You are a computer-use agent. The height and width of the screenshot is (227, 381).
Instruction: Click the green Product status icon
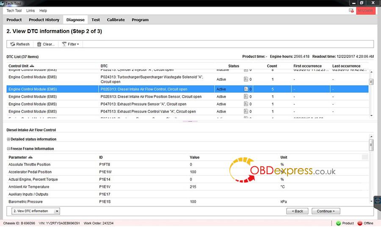(338, 223)
